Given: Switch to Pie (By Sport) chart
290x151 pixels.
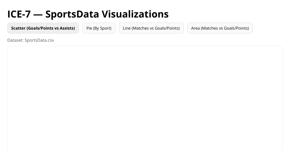Looking at the screenshot, I should point(99,28).
